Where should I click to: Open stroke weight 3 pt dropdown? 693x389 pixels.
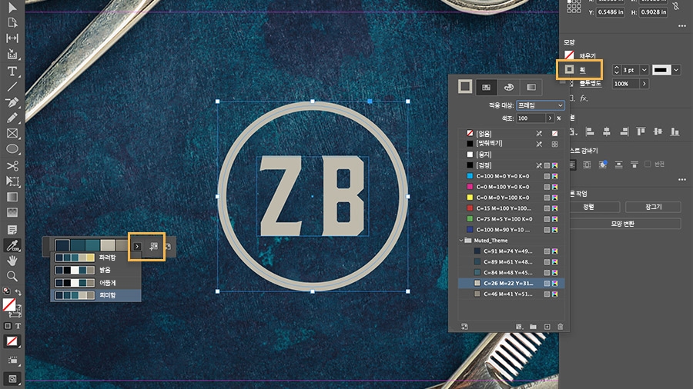644,70
